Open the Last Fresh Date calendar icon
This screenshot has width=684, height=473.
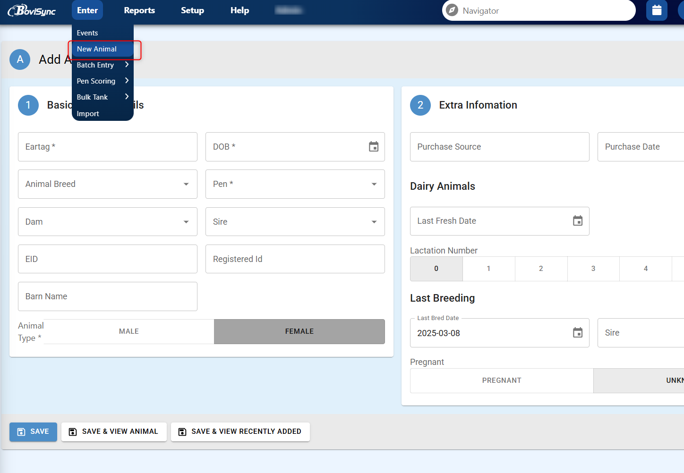pyautogui.click(x=578, y=221)
